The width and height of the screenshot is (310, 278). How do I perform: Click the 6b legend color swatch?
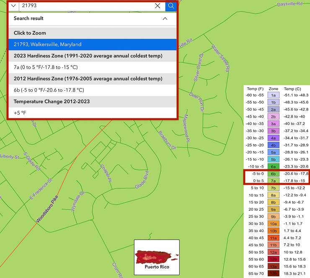[273, 173]
